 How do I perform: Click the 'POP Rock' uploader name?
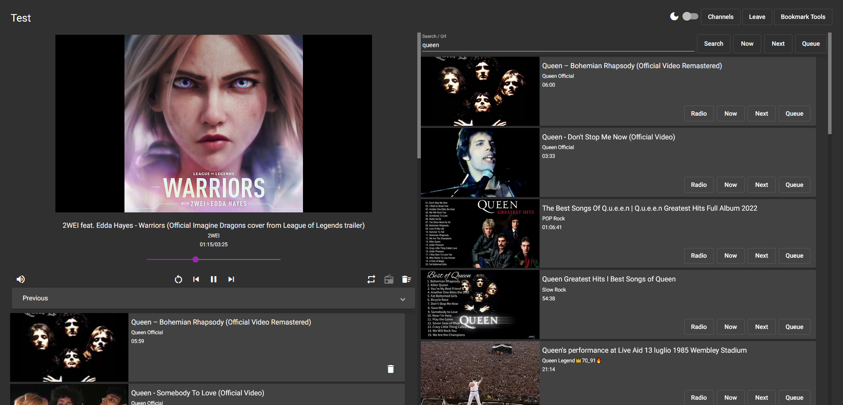(553, 219)
